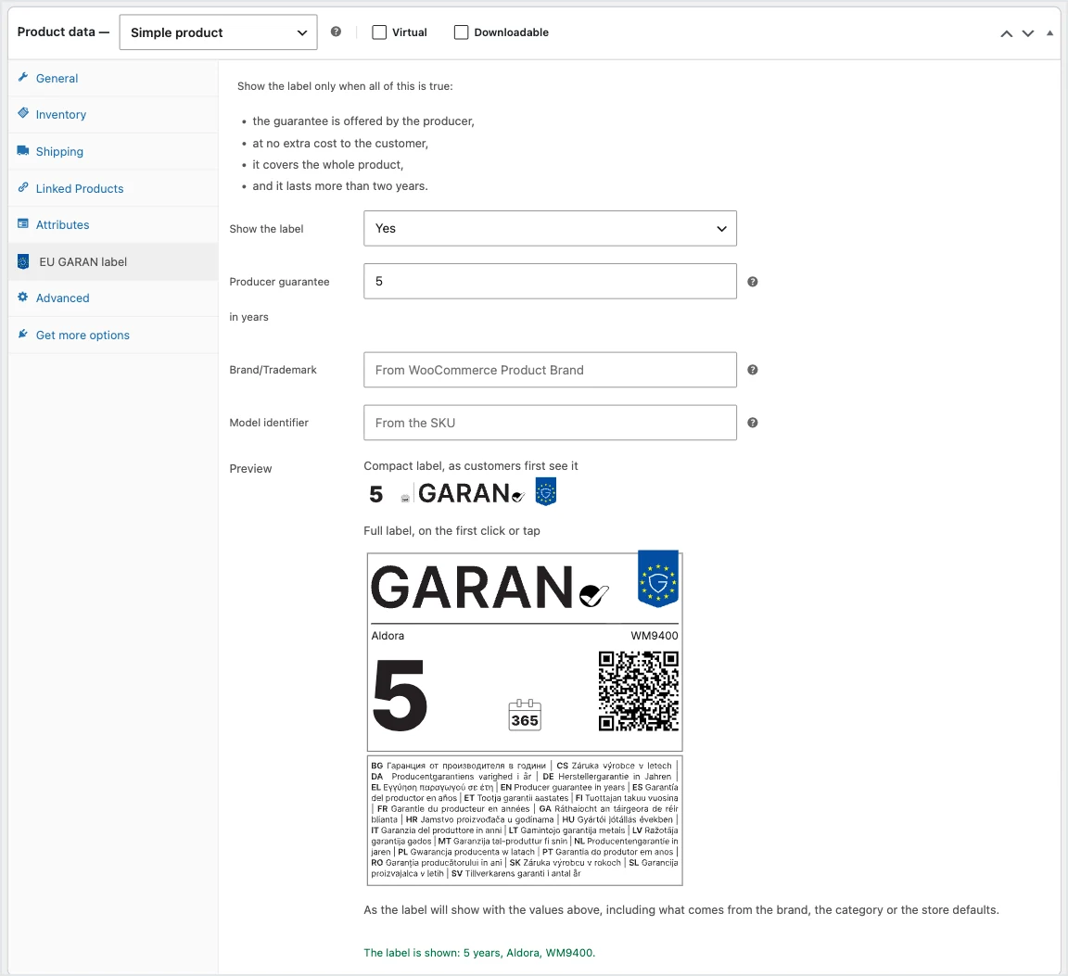This screenshot has height=976, width=1068.
Task: Click the Model identifier input field
Action: 550,423
